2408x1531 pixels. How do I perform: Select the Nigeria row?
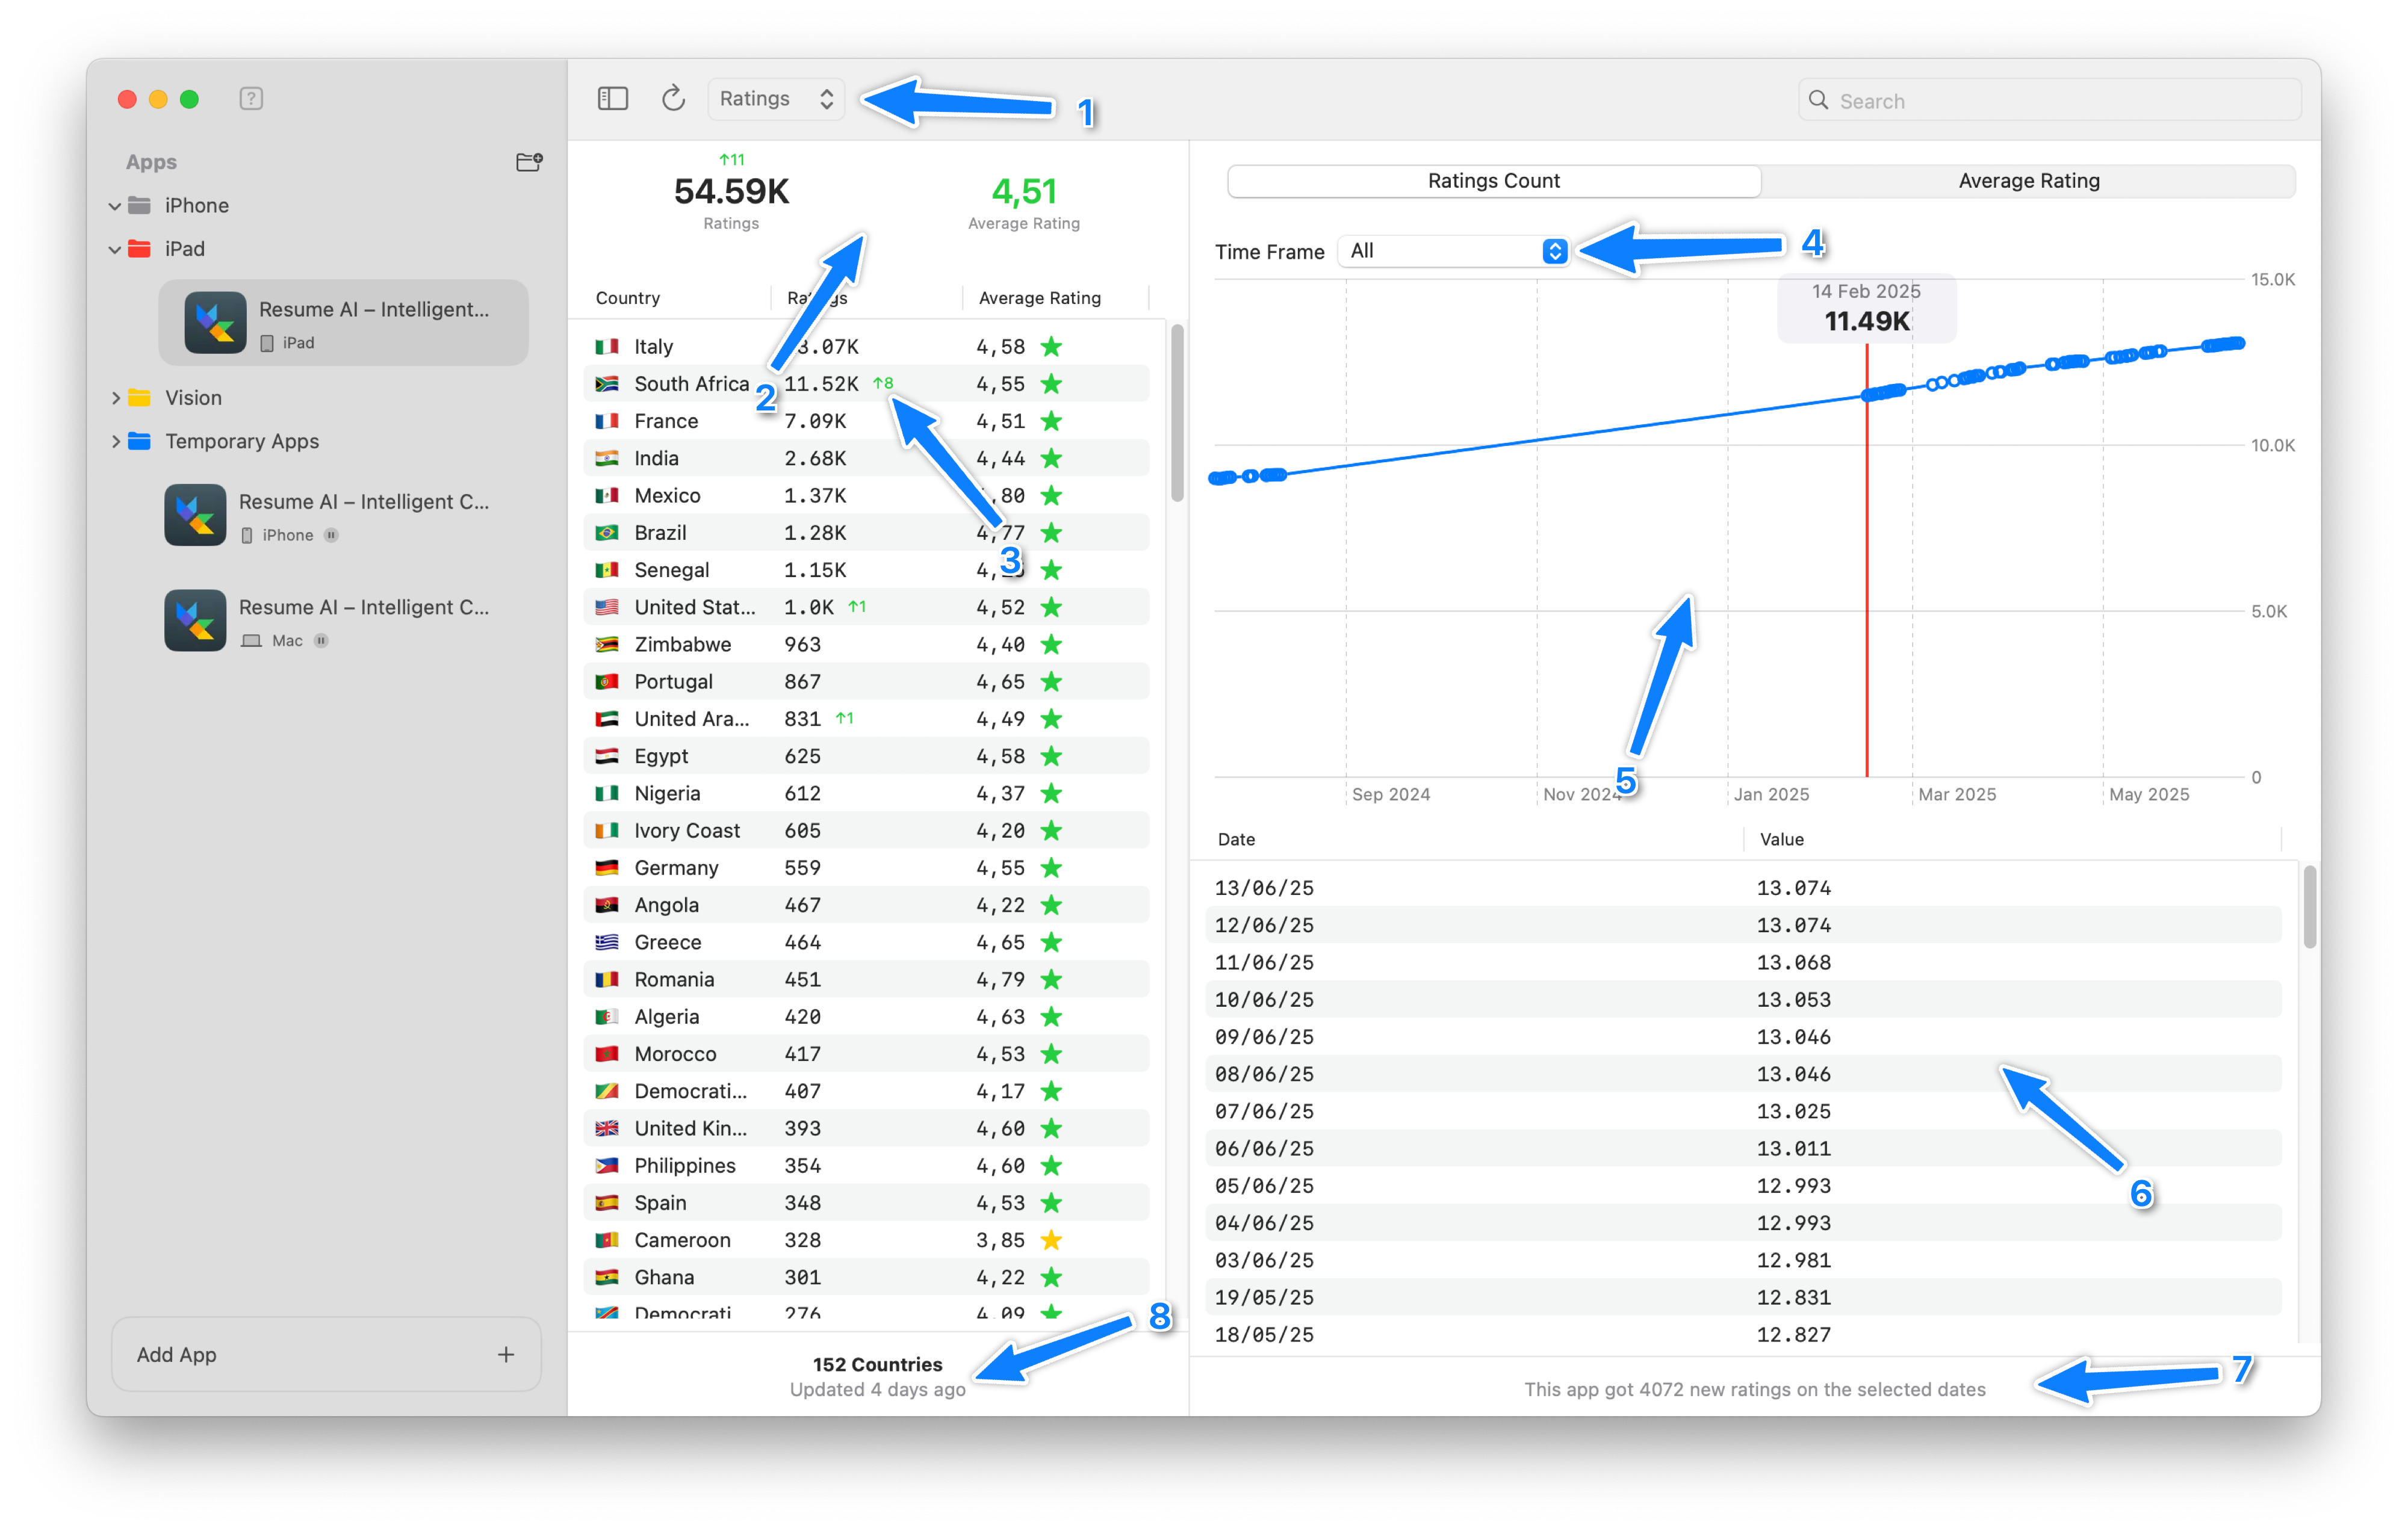pos(866,793)
